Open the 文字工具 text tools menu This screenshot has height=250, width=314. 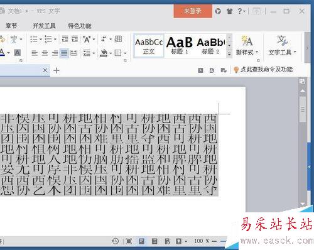[x=282, y=46]
